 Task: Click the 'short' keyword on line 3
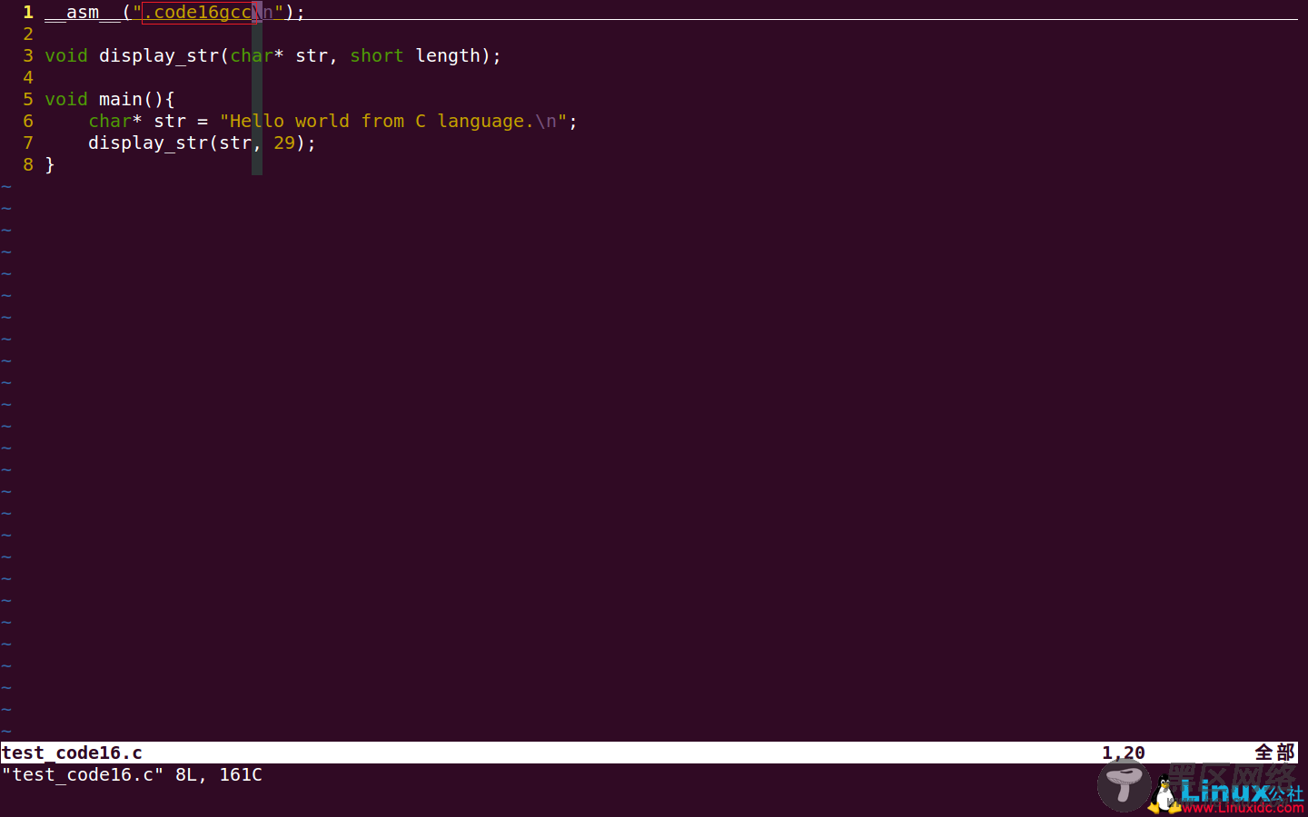click(x=377, y=56)
